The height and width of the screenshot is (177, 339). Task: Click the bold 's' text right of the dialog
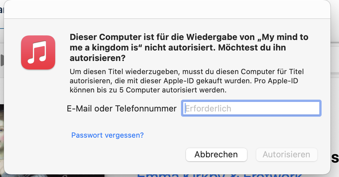pos(335,158)
